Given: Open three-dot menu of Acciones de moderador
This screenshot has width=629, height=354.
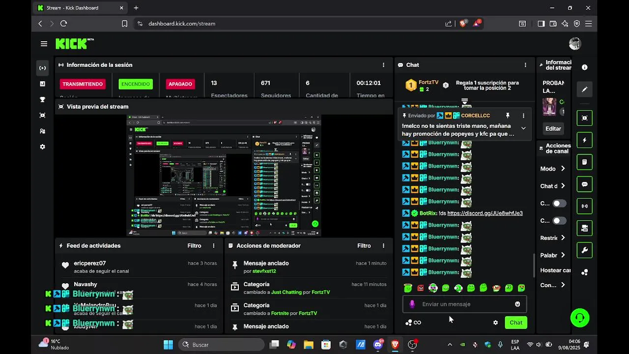Looking at the screenshot, I should click(x=383, y=246).
